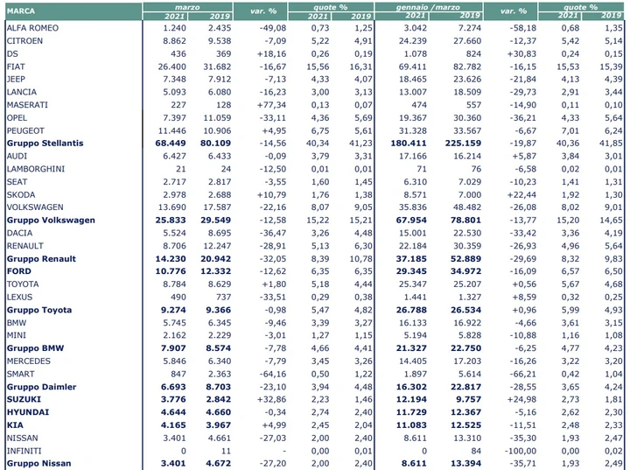Select Gruppo Toyota year-to-date 26.788
630x470 pixels.
pos(411,310)
